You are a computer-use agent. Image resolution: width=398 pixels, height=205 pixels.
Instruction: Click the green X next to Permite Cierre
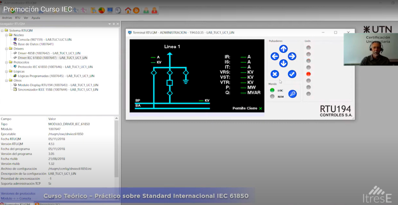tap(260, 108)
